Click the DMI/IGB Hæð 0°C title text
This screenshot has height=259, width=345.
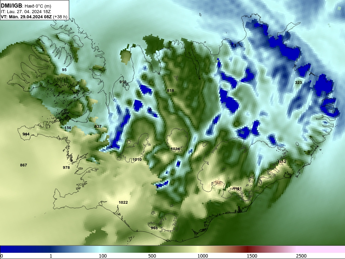26,6
